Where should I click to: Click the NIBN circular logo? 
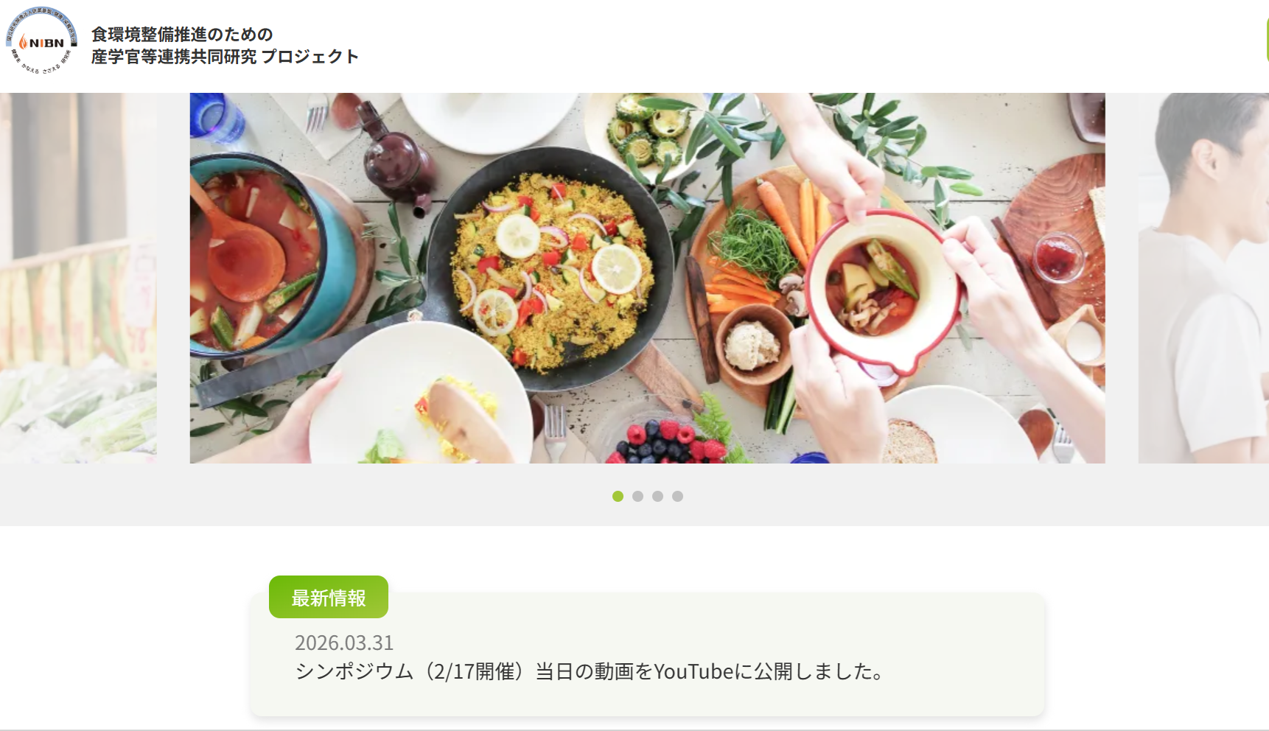click(x=42, y=41)
